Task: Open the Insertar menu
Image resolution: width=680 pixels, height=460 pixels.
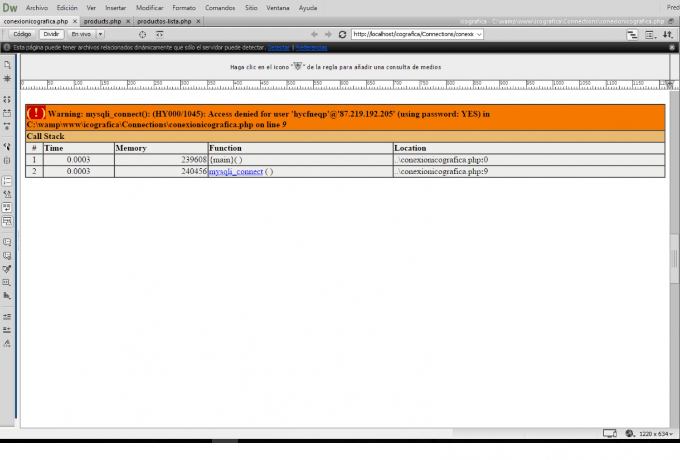Action: tap(116, 8)
